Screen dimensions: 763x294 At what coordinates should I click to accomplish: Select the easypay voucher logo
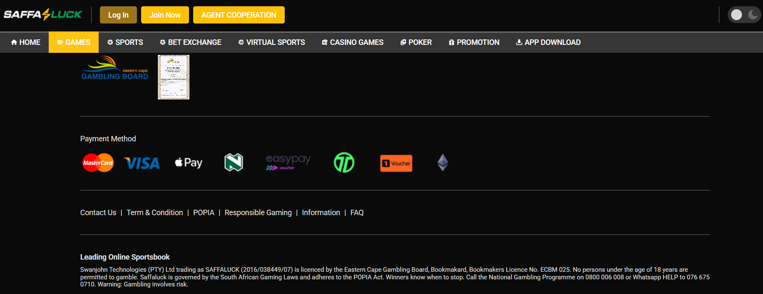coord(288,162)
